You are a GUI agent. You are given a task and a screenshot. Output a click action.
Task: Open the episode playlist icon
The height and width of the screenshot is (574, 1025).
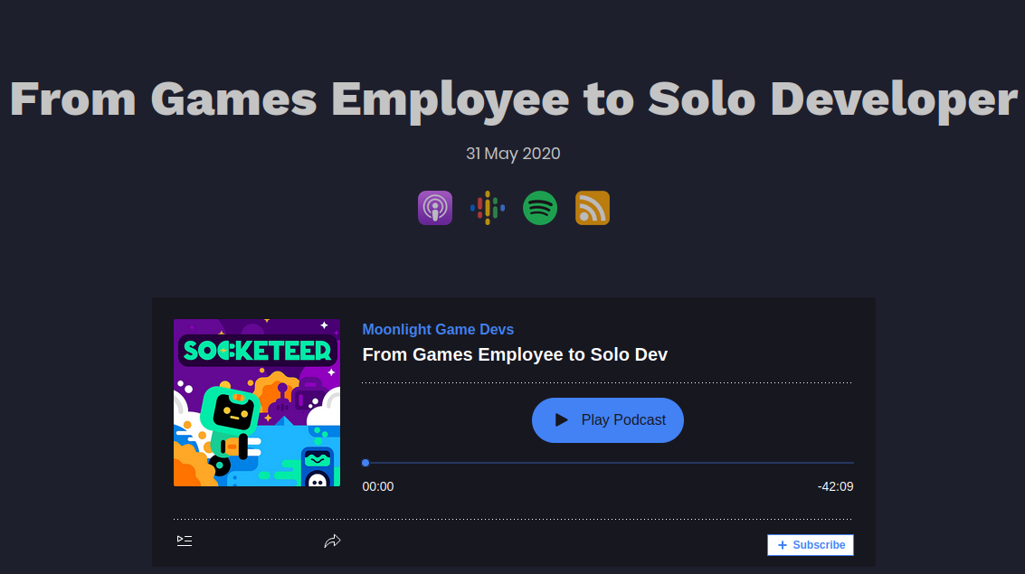click(185, 541)
